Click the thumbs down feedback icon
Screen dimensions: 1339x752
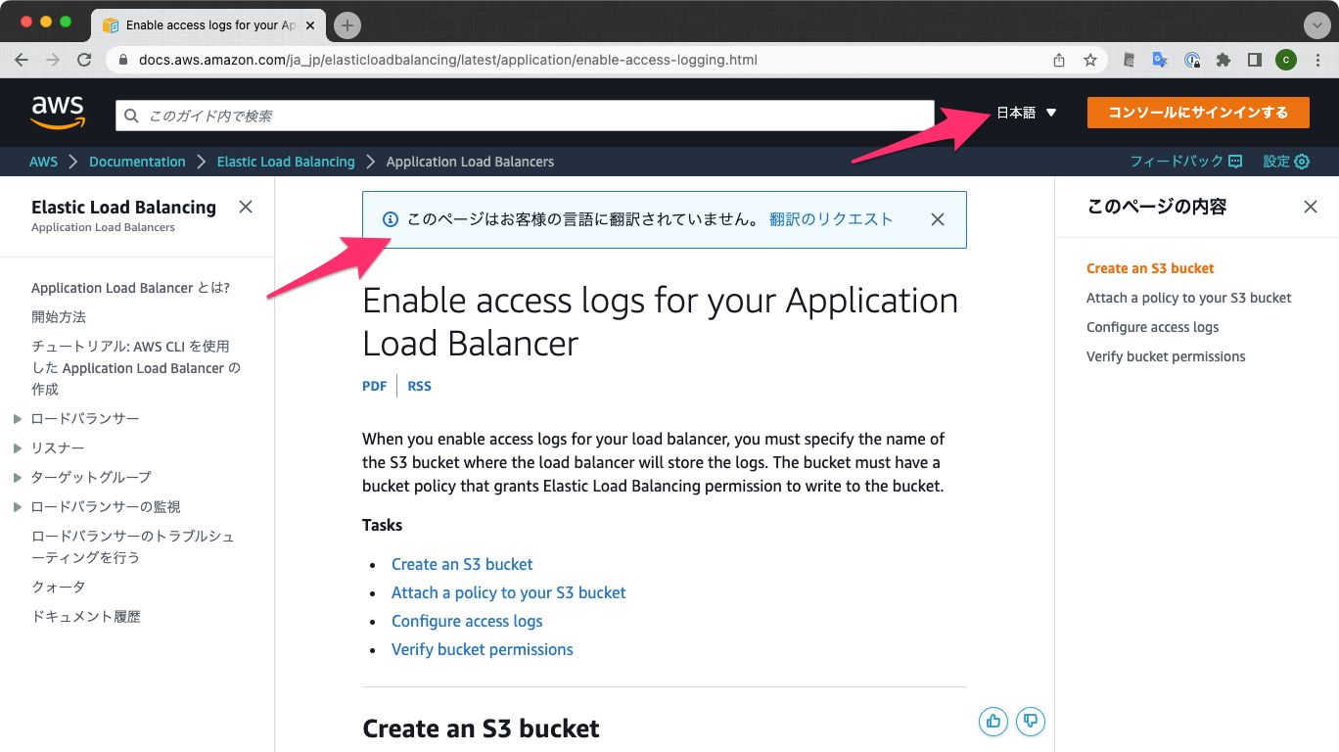tap(1031, 722)
